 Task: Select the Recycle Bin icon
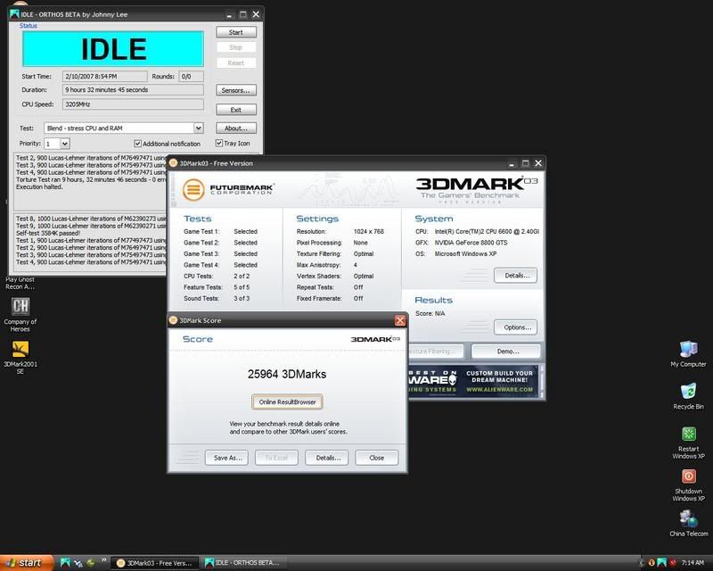[x=688, y=391]
